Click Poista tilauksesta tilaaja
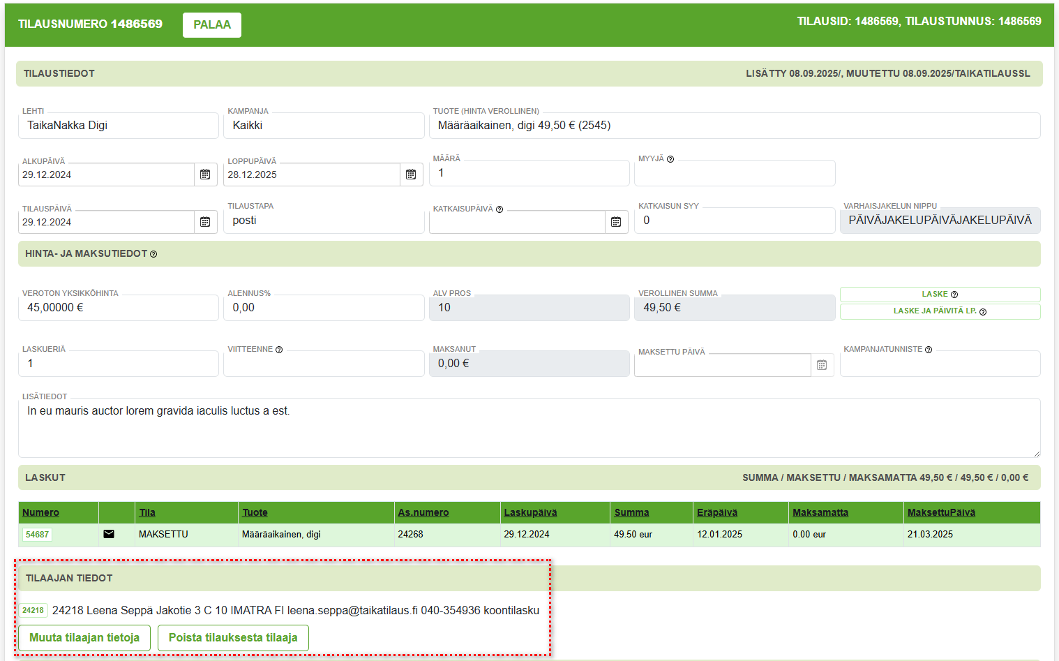This screenshot has height=661, width=1059. pyautogui.click(x=233, y=637)
